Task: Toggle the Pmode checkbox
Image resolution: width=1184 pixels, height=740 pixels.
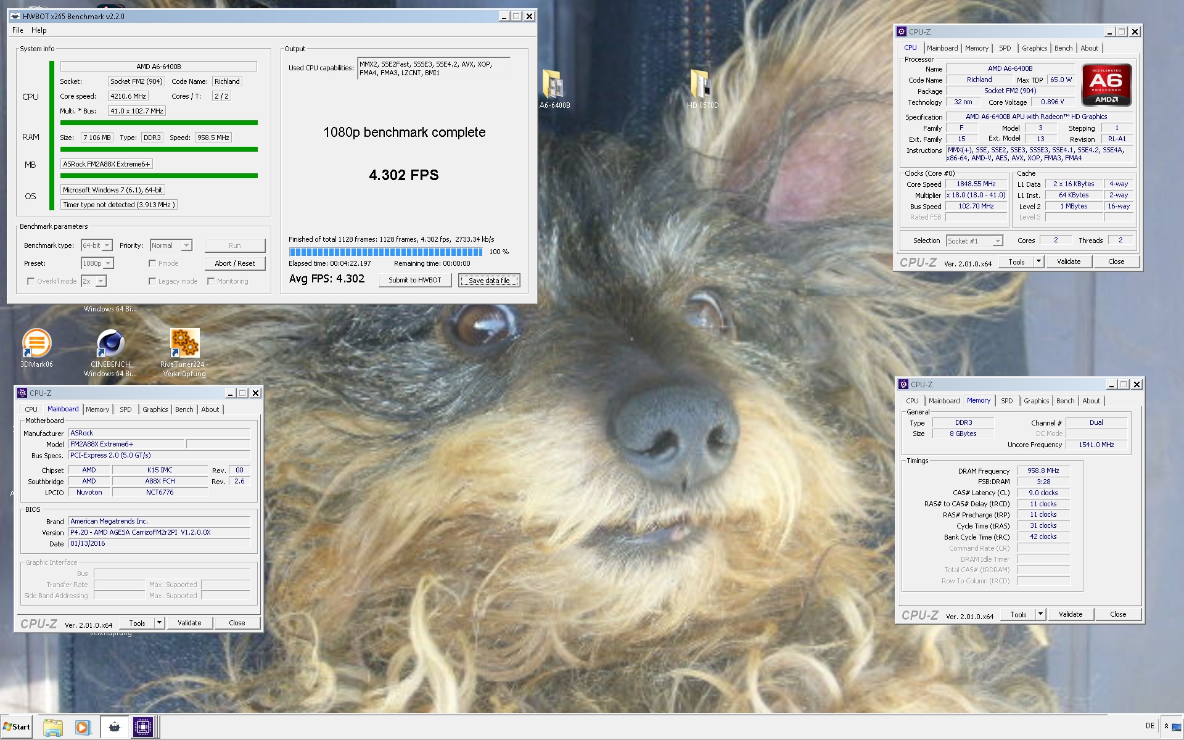Action: click(x=152, y=263)
